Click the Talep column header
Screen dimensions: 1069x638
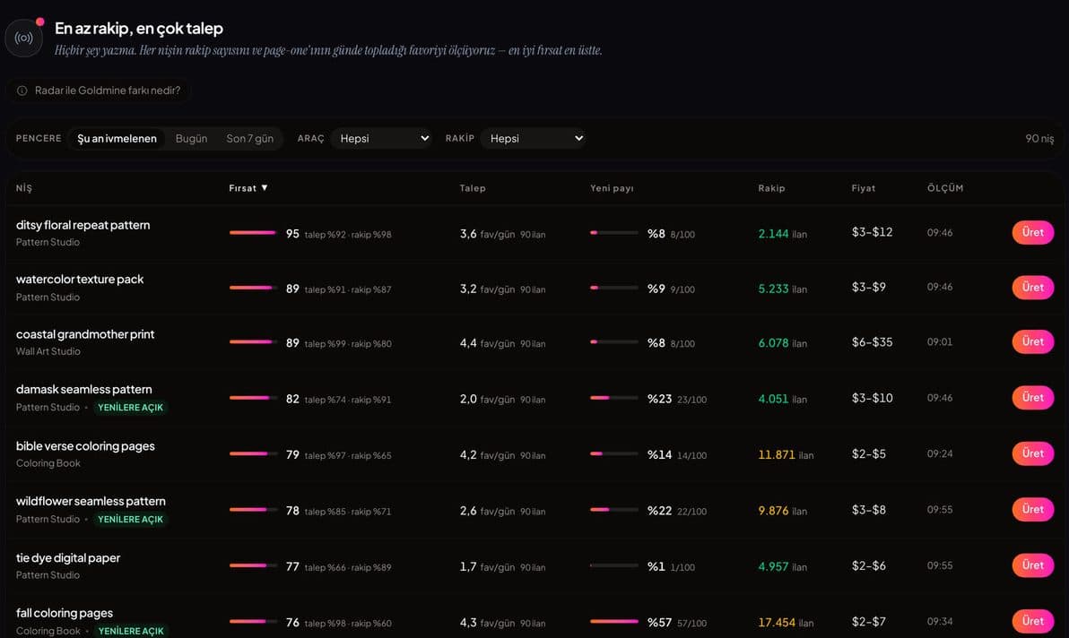pos(473,188)
